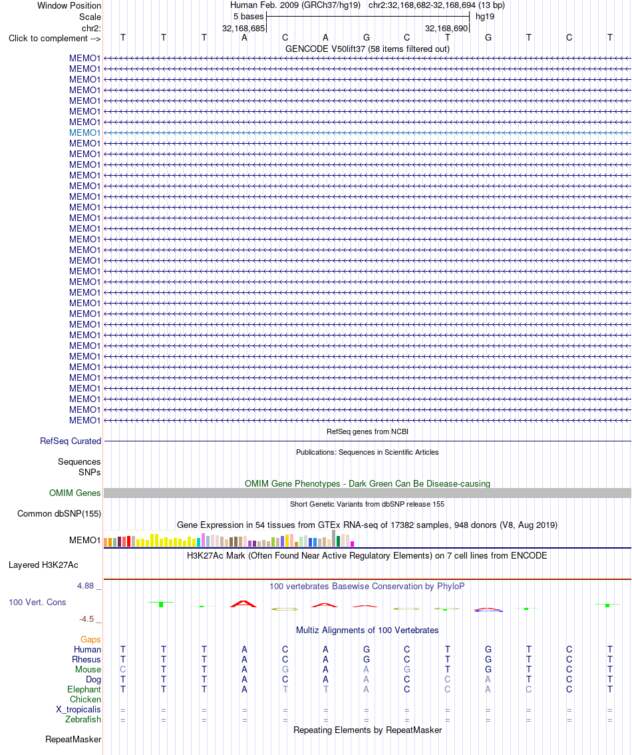Open '100 vertebrates Basewise Conservation by PhyloP' title
The height and width of the screenshot is (755, 632).
coord(367,587)
